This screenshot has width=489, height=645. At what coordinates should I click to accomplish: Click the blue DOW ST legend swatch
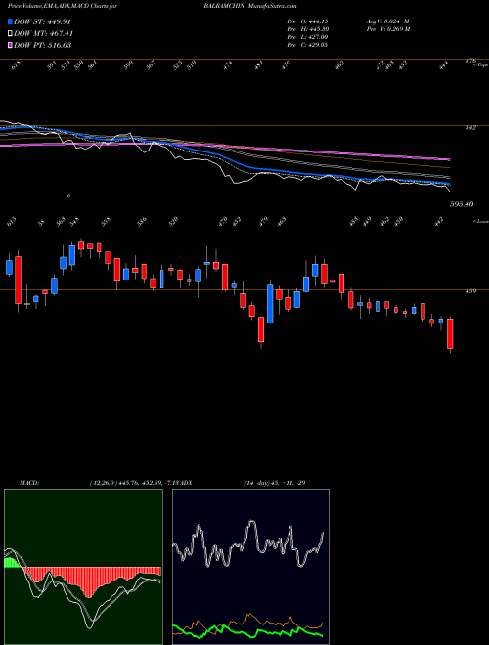click(10, 22)
